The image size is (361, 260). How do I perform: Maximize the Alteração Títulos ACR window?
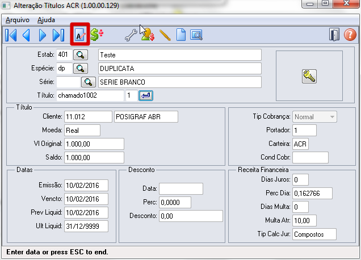click(325, 3)
